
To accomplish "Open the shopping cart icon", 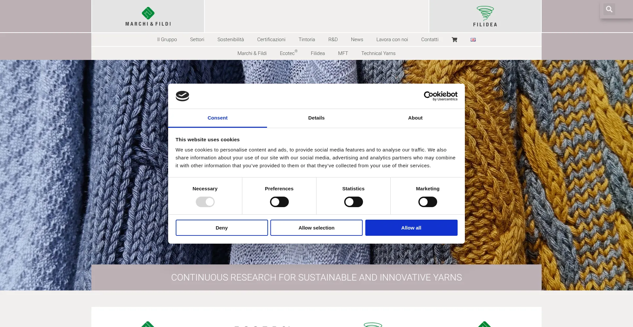I will (454, 40).
